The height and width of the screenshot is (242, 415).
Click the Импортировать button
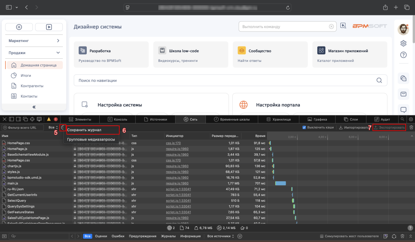click(x=354, y=127)
